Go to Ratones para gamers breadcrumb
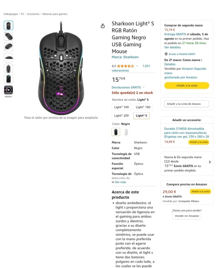The width and height of the screenshot is (217, 268). (x=55, y=14)
